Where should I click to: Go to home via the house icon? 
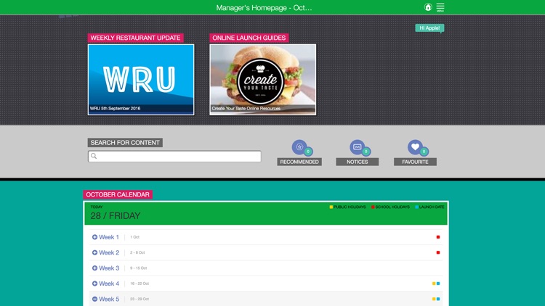(x=428, y=7)
